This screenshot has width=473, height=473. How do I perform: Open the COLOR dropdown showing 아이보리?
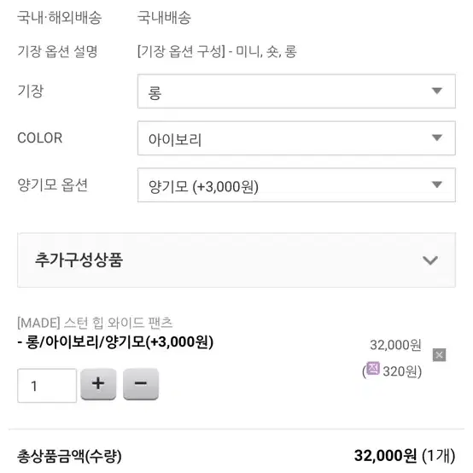[x=296, y=138]
